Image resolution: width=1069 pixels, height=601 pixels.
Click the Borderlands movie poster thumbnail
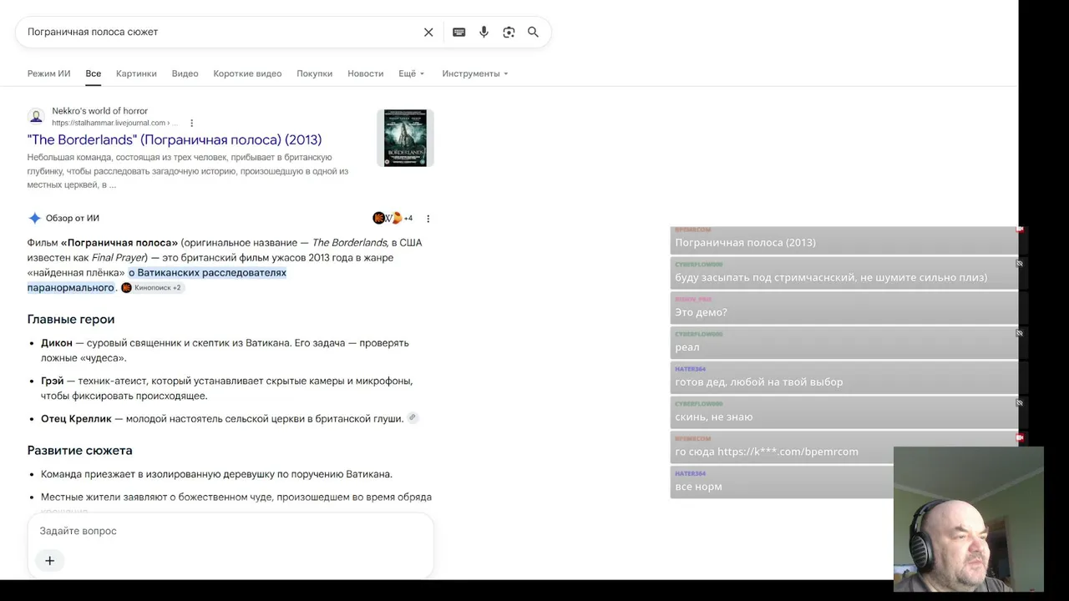405,138
